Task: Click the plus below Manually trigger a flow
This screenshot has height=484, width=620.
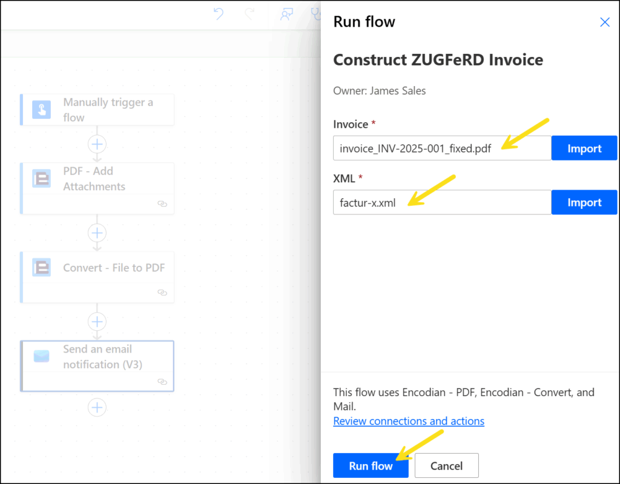Action: click(97, 144)
